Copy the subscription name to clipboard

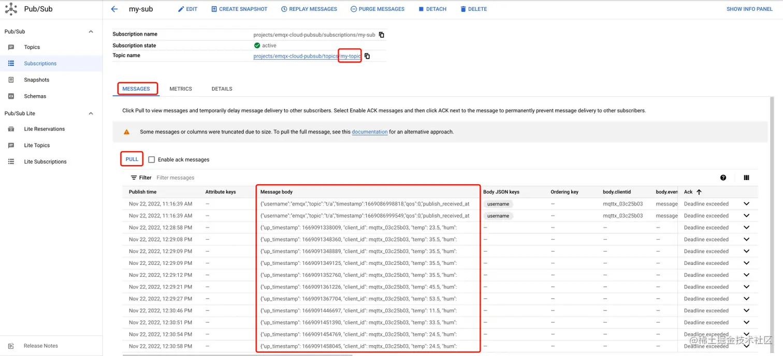(x=382, y=35)
